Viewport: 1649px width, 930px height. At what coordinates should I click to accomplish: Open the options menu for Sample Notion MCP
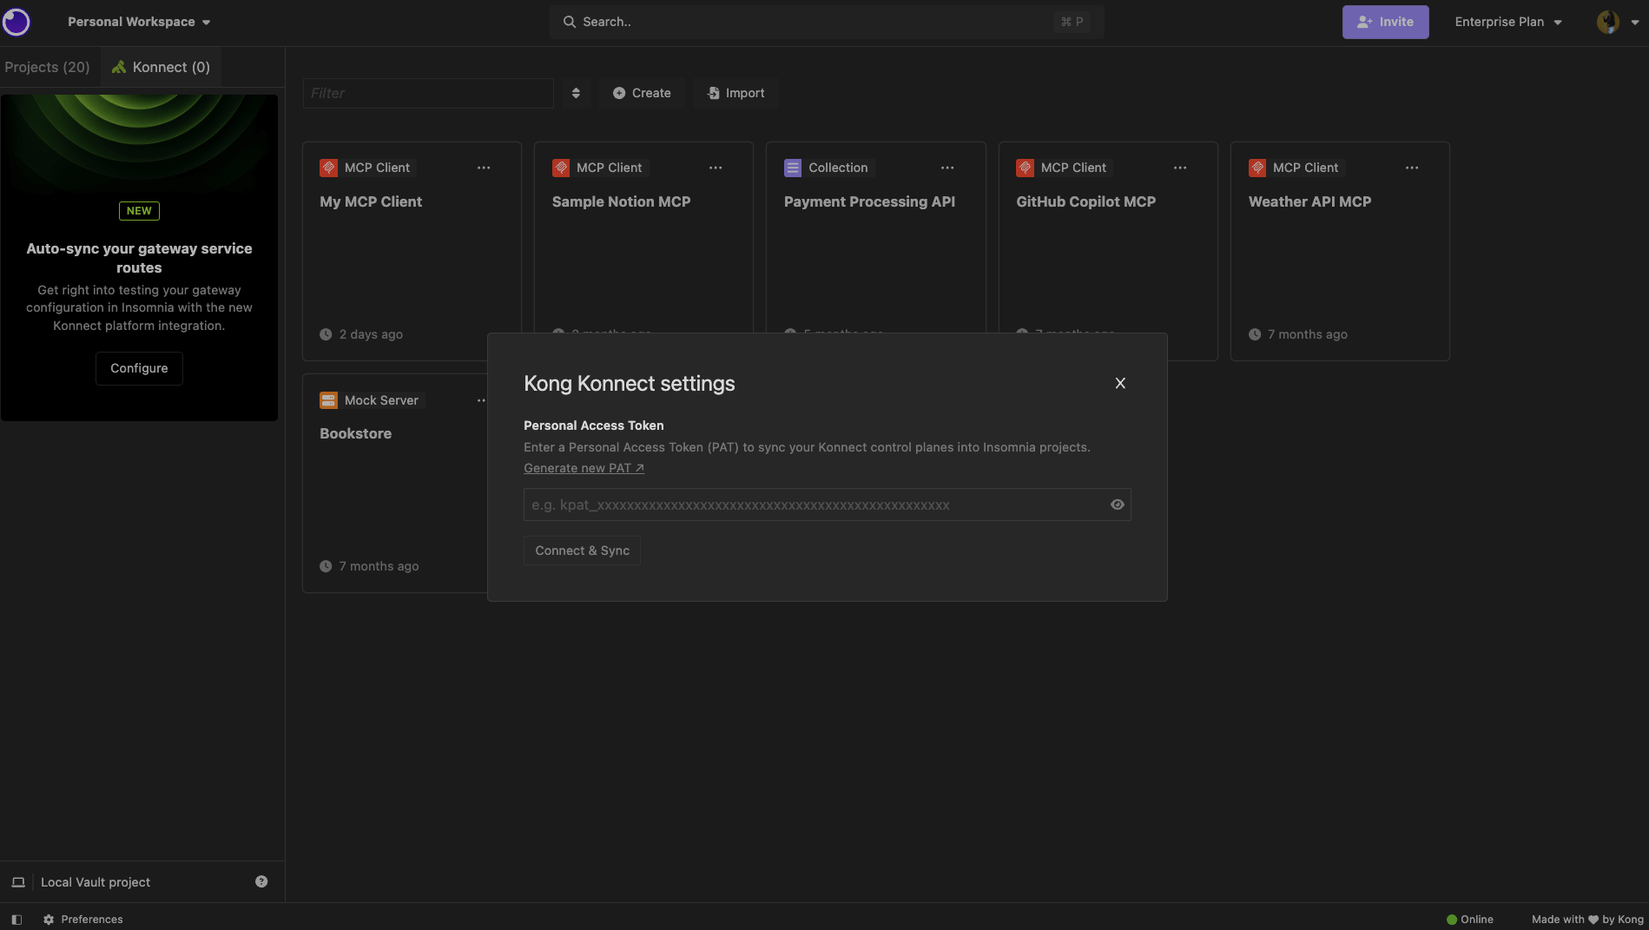[716, 168]
